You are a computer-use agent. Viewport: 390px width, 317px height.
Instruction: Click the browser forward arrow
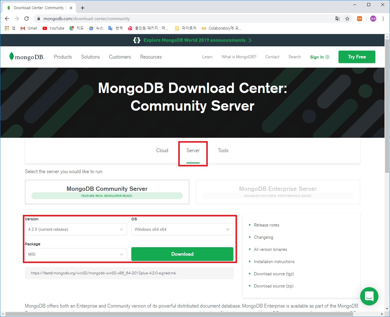coord(17,19)
